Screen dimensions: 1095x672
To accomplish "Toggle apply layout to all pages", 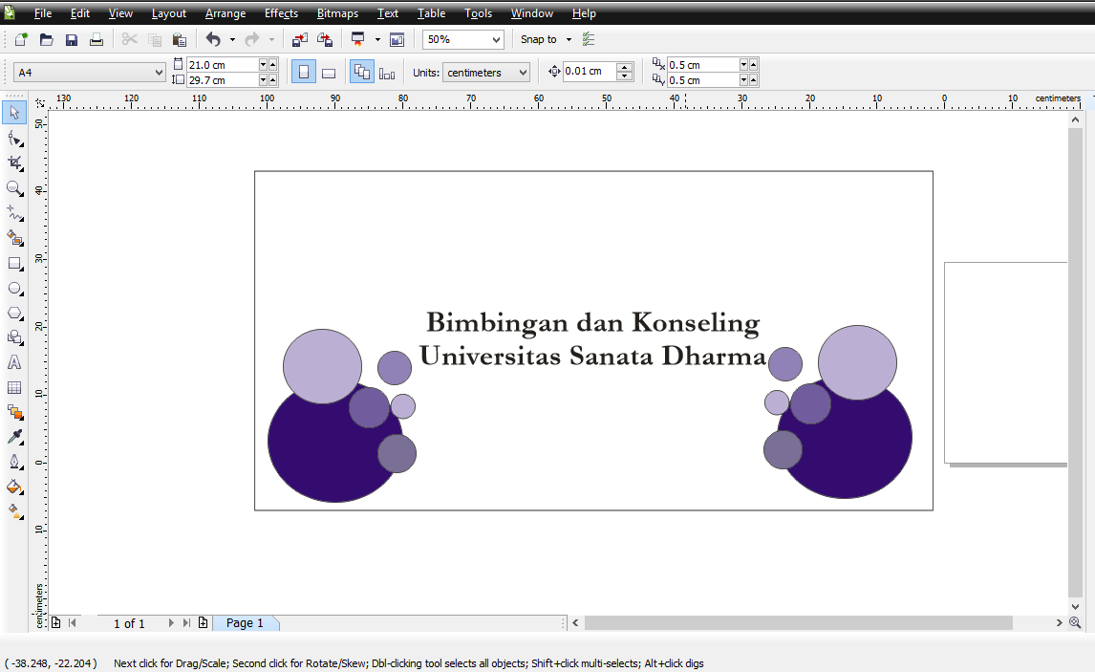I will coord(362,73).
